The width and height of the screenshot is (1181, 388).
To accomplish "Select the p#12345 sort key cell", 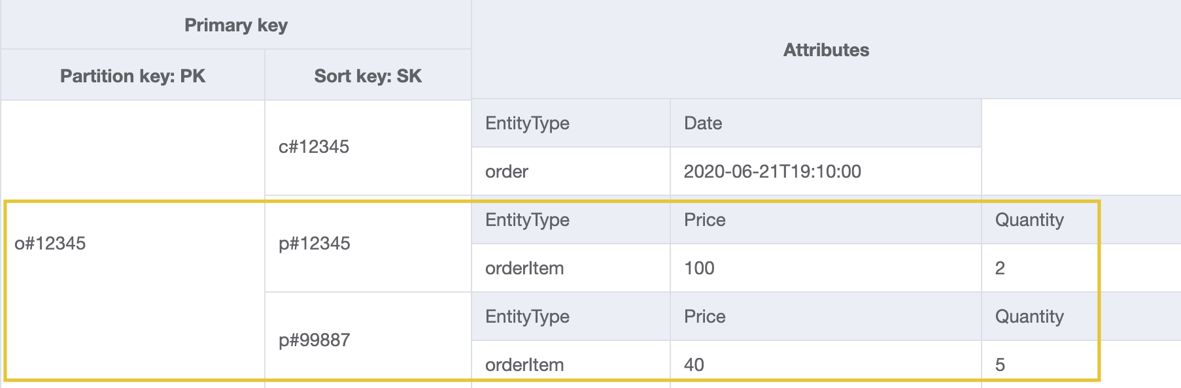I will (x=315, y=243).
